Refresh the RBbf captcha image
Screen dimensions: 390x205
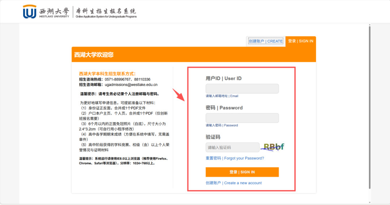point(274,147)
